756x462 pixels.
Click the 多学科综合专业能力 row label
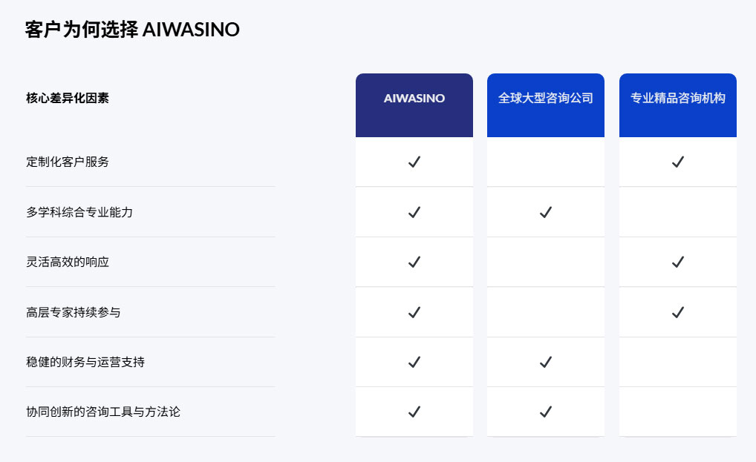pos(79,212)
